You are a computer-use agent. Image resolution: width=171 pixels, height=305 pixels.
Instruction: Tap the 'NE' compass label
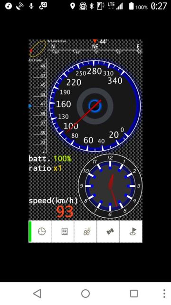click(x=95, y=47)
